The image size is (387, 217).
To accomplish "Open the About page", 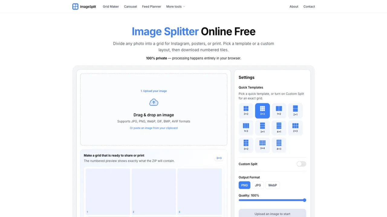I will (294, 7).
